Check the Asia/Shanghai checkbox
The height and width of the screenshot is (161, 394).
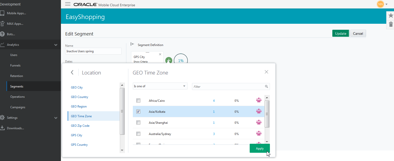138,122
